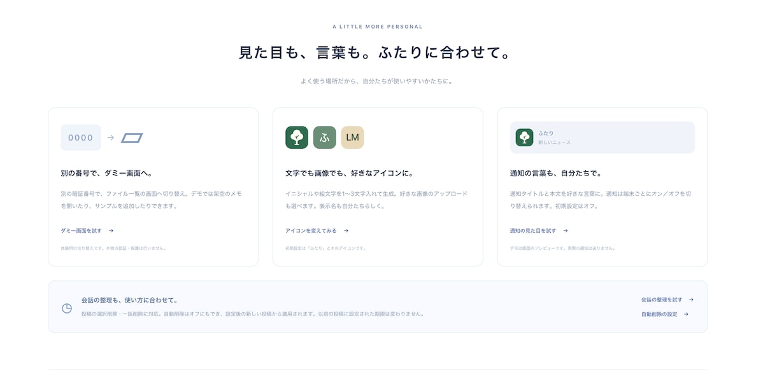Screen dimensions: 777x379
Task: Click arrow next to ダミー画面を試す
Action: point(111,231)
